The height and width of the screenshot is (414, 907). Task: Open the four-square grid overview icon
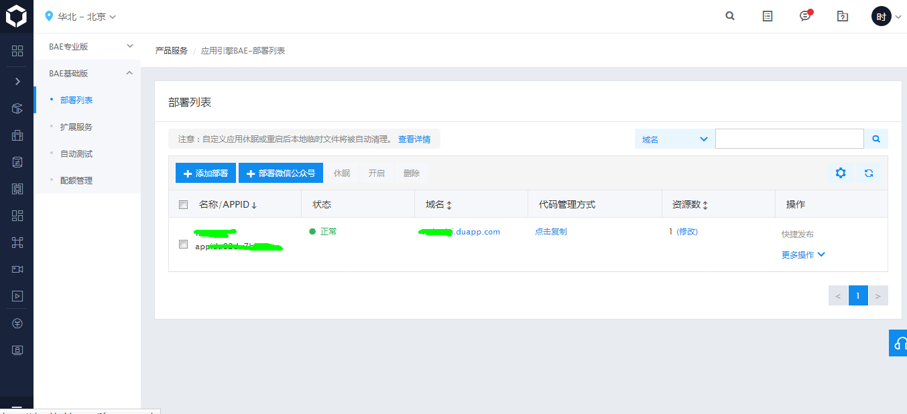click(17, 51)
